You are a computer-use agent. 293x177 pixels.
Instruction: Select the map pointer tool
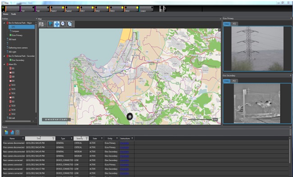(50, 24)
